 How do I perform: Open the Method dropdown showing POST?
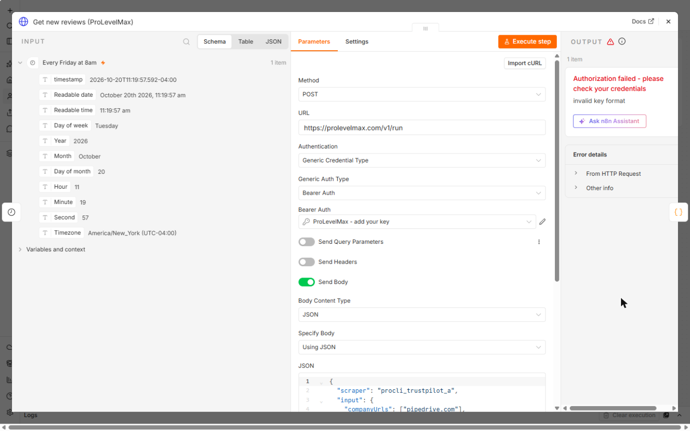422,94
